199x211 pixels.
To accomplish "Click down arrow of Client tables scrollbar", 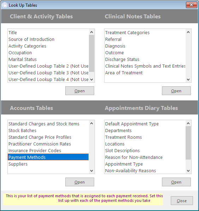I will tap(91, 80).
